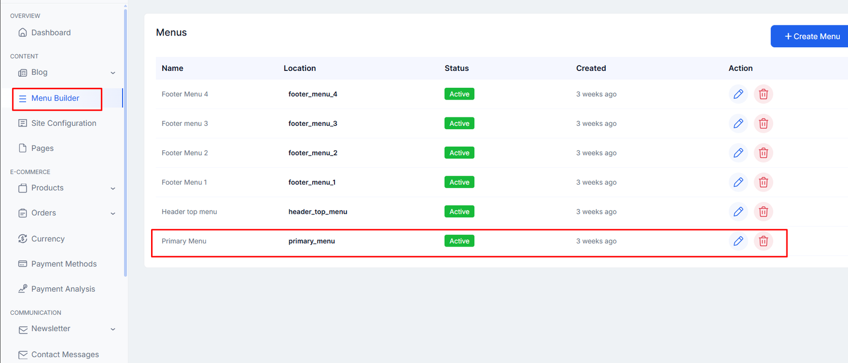The image size is (848, 363).
Task: Navigate to Currency settings
Action: click(x=48, y=239)
